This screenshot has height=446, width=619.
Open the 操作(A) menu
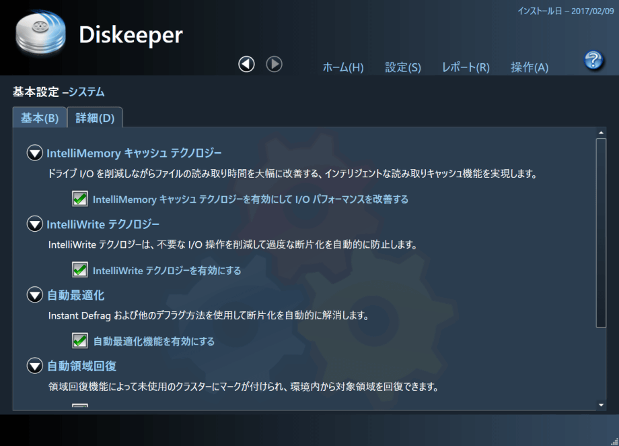click(x=530, y=67)
